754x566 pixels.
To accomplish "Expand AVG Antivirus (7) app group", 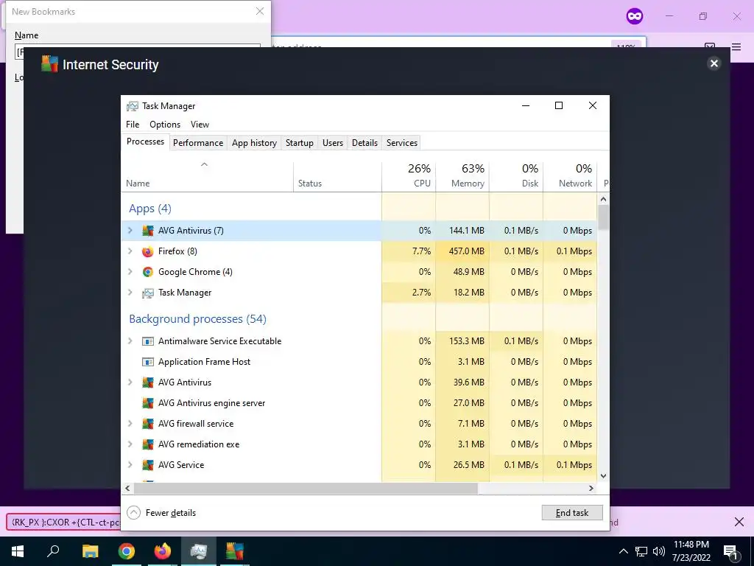I will click(x=130, y=231).
